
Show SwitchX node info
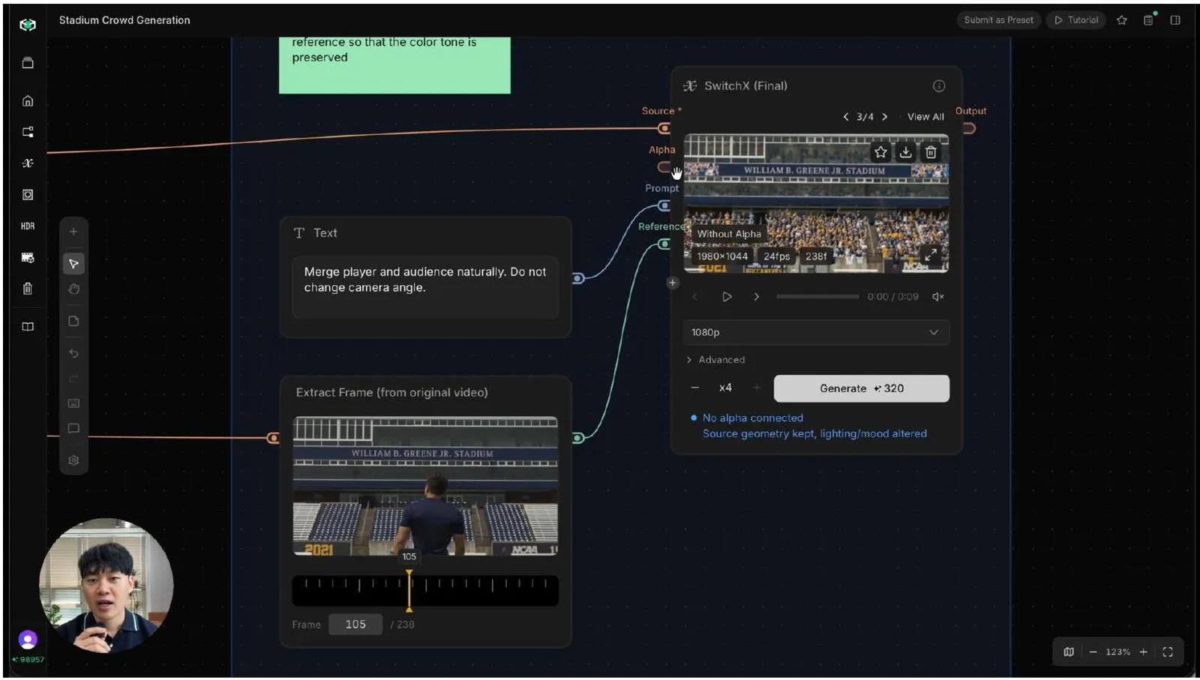point(939,86)
